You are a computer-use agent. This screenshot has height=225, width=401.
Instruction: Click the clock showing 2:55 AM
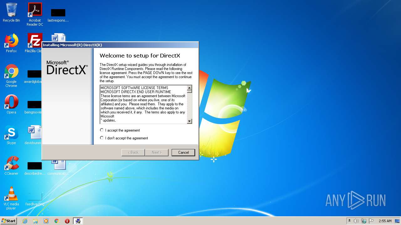(x=385, y=221)
